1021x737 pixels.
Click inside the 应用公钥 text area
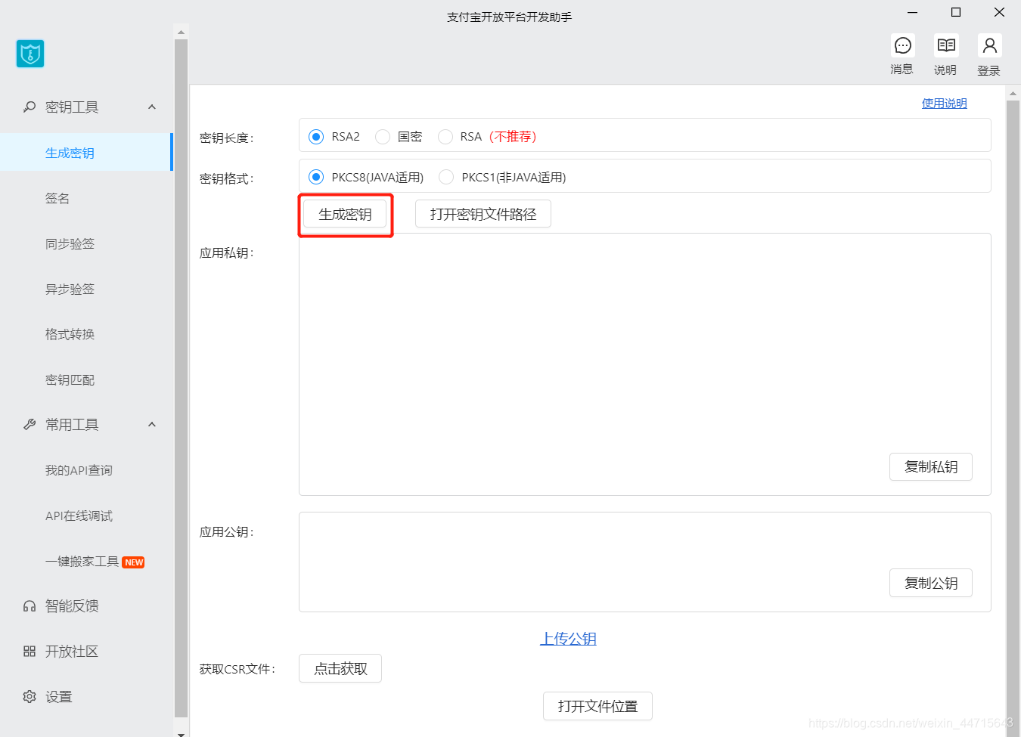coord(645,562)
